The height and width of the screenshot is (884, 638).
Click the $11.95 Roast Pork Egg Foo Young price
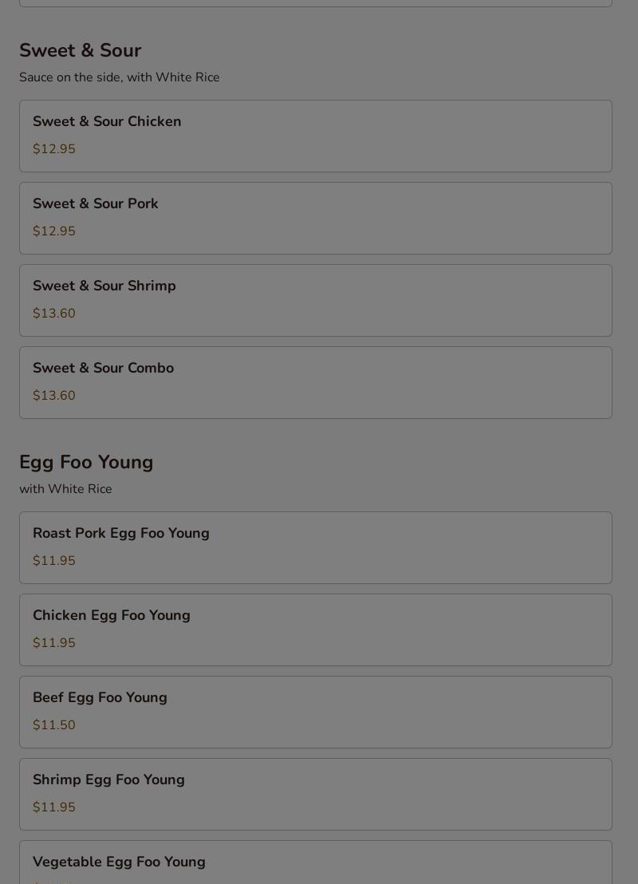(x=54, y=561)
